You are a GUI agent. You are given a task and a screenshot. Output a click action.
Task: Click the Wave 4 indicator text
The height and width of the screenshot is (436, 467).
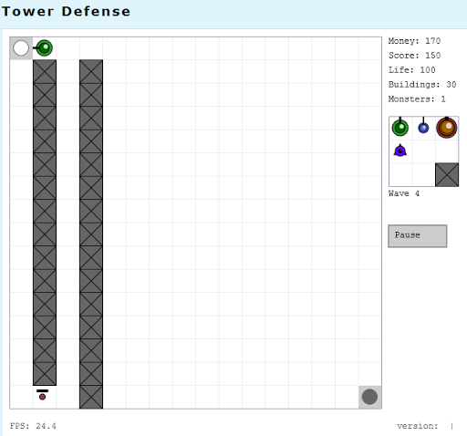404,193
